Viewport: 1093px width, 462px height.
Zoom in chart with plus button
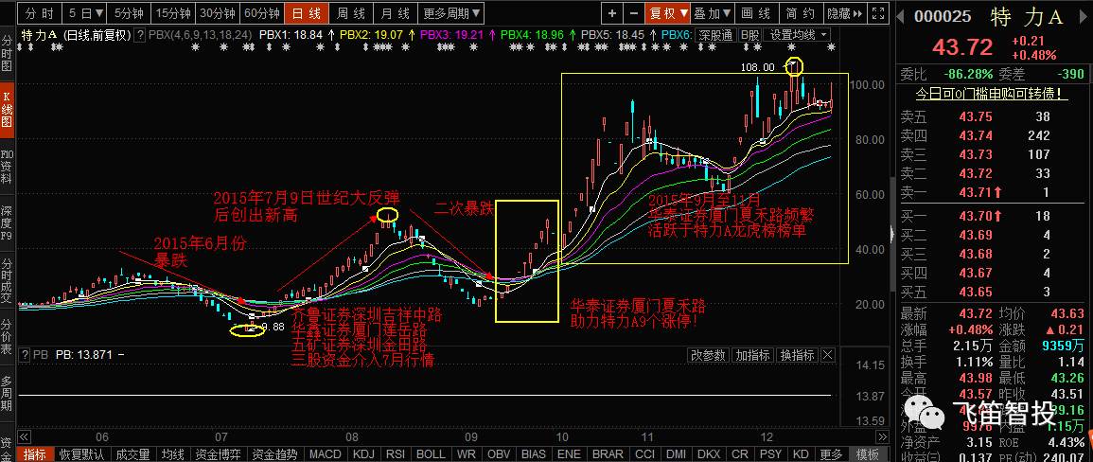[x=612, y=13]
